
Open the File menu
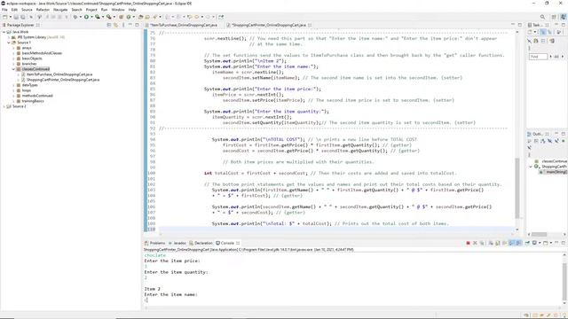[4, 10]
